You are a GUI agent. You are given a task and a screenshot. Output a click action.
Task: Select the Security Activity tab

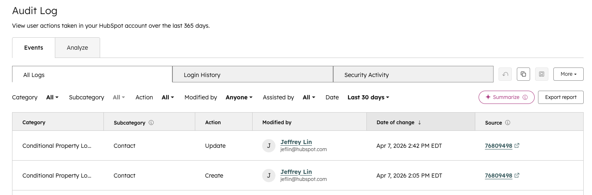point(413,75)
